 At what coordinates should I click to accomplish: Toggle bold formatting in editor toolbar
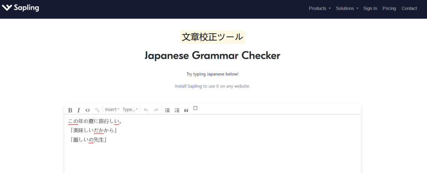tap(70, 110)
